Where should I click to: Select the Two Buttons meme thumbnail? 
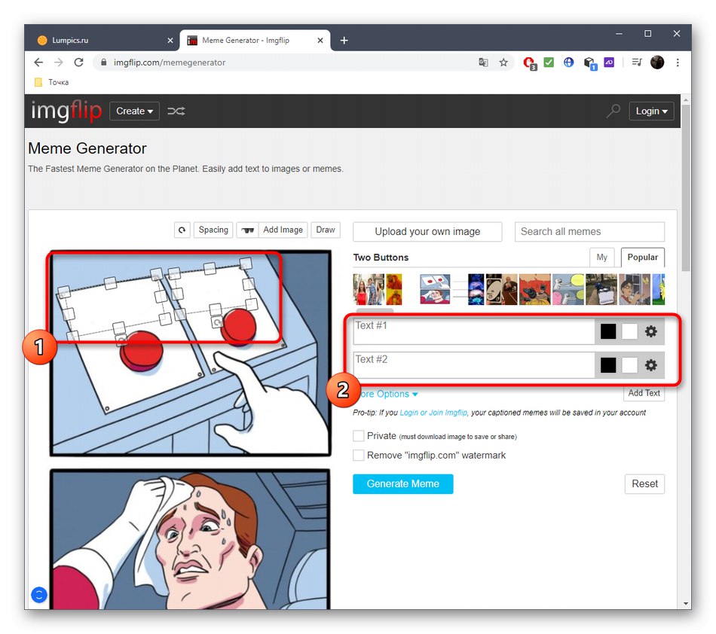coord(435,289)
